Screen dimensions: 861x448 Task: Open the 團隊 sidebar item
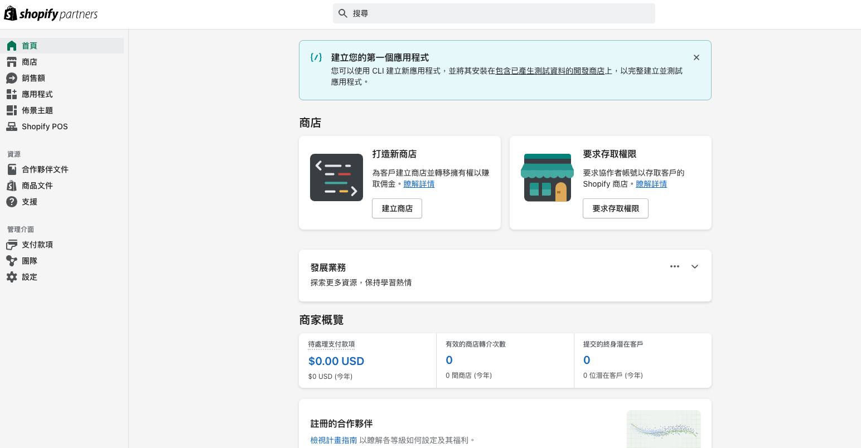point(30,261)
